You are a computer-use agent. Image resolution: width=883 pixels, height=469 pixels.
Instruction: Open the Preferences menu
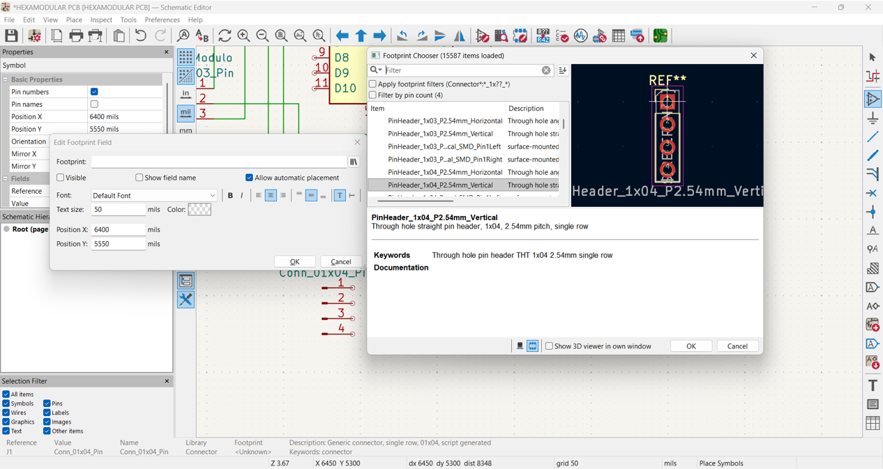pyautogui.click(x=162, y=20)
